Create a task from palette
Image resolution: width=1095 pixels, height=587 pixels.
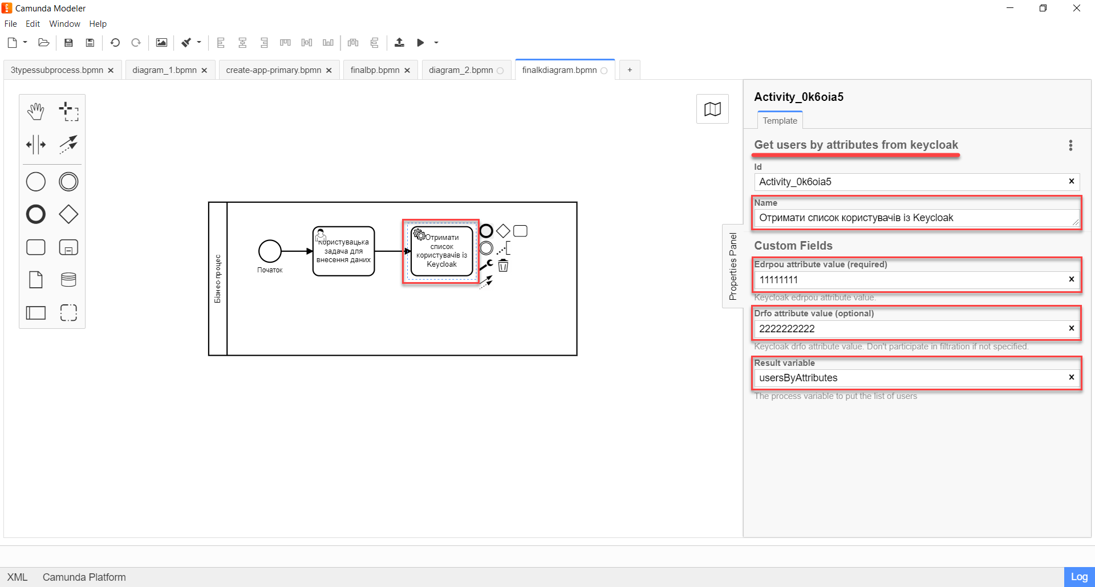pos(36,247)
